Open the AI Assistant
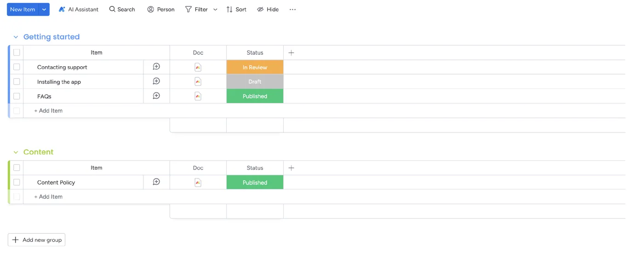This screenshot has width=628, height=269. tap(78, 9)
